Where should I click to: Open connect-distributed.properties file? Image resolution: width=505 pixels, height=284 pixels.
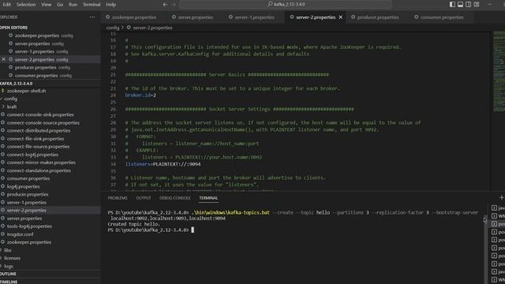pos(39,130)
